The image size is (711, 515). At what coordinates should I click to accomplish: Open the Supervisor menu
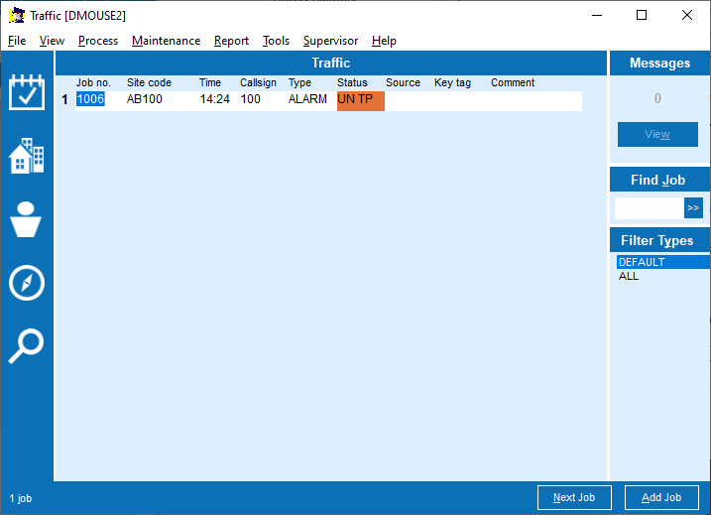(x=330, y=41)
